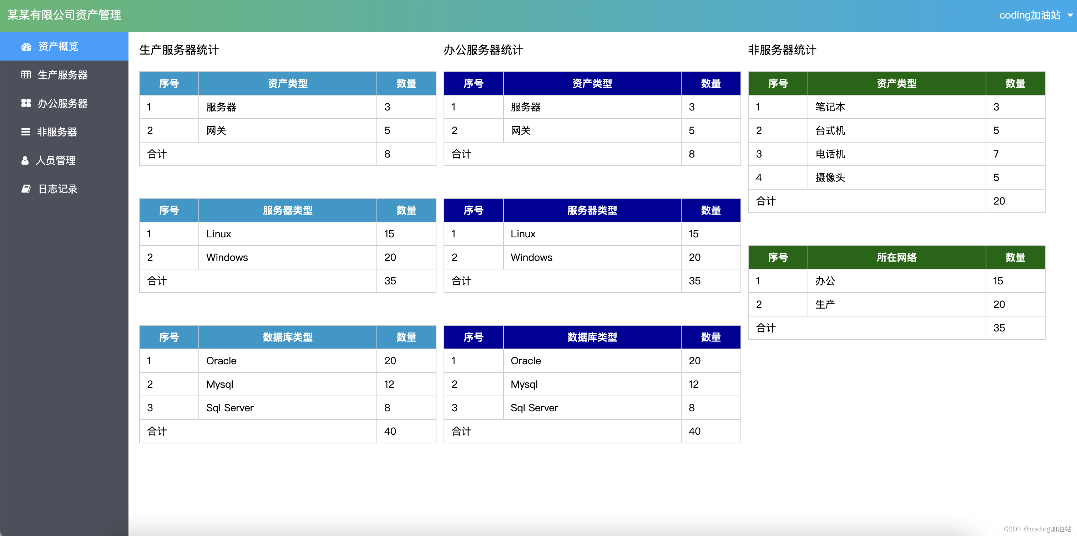
Task: Click the dark blue 服务器类型 header
Action: coord(592,210)
